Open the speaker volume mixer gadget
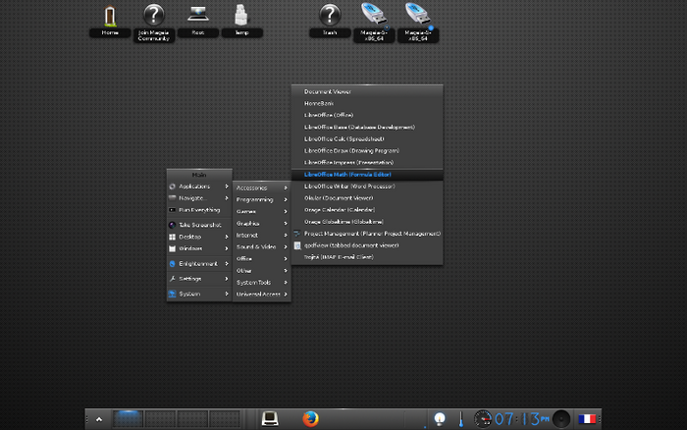 (x=561, y=419)
